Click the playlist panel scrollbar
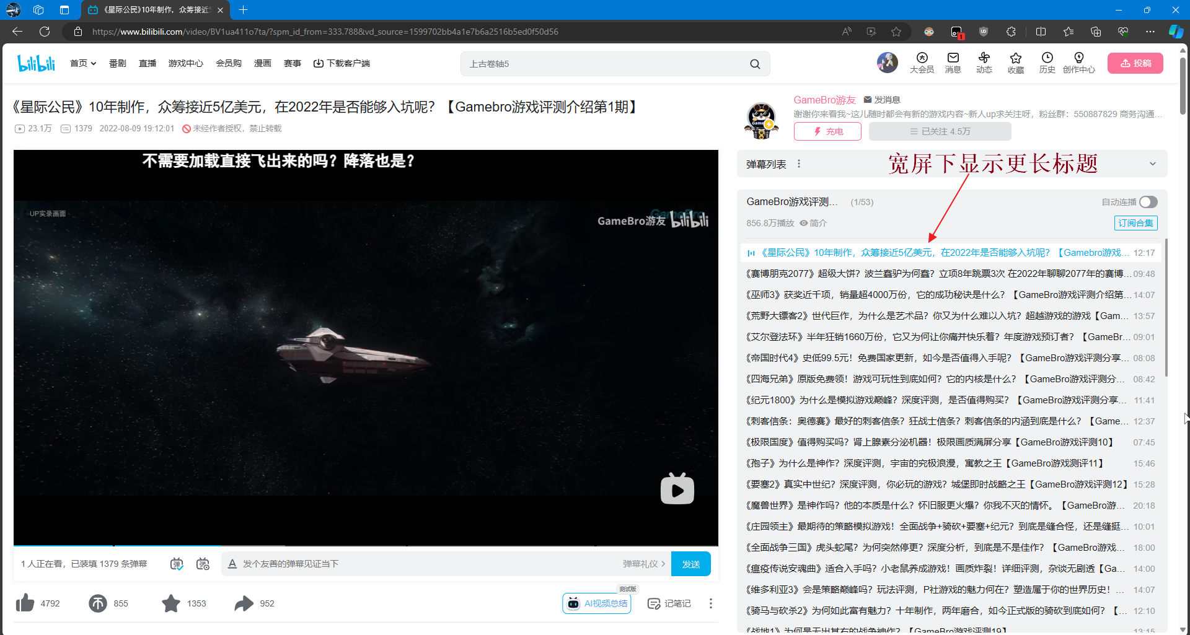Viewport: 1190px width, 635px height. [x=1166, y=308]
